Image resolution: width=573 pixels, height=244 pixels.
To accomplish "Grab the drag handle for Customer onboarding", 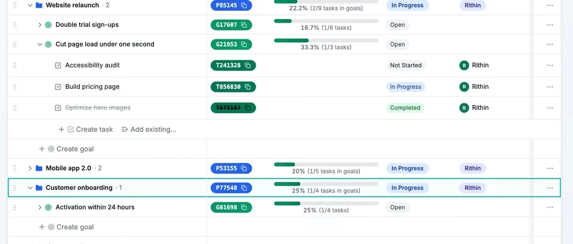I will pyautogui.click(x=14, y=188).
